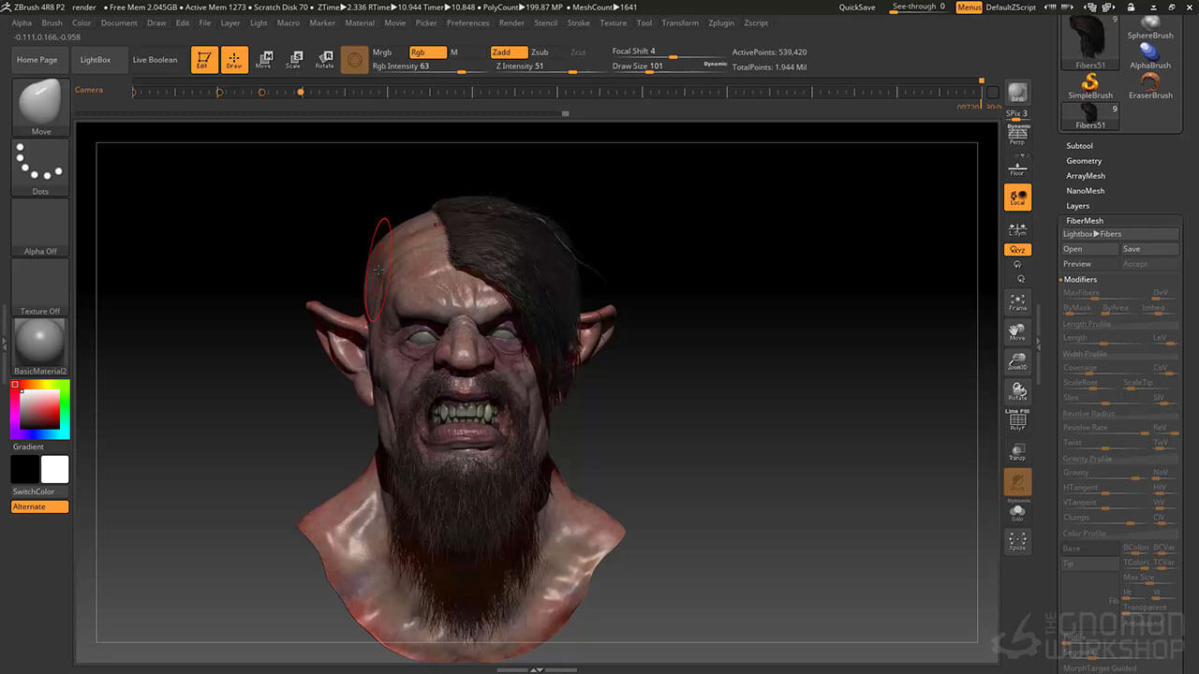Viewport: 1199px width, 674px height.
Task: Open the Xpose icon
Action: tap(1017, 541)
